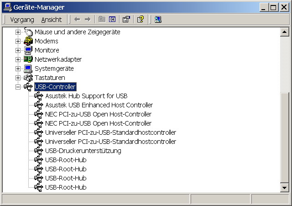Select the second Universeller PCI-zu-USB-Standardhostcontroller text

110,142
